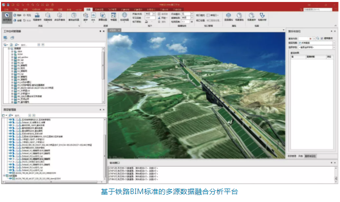The image size is (340, 202).
Task: Toggle visibility of 小桥涵2.0 layer
Action: tap(10, 142)
